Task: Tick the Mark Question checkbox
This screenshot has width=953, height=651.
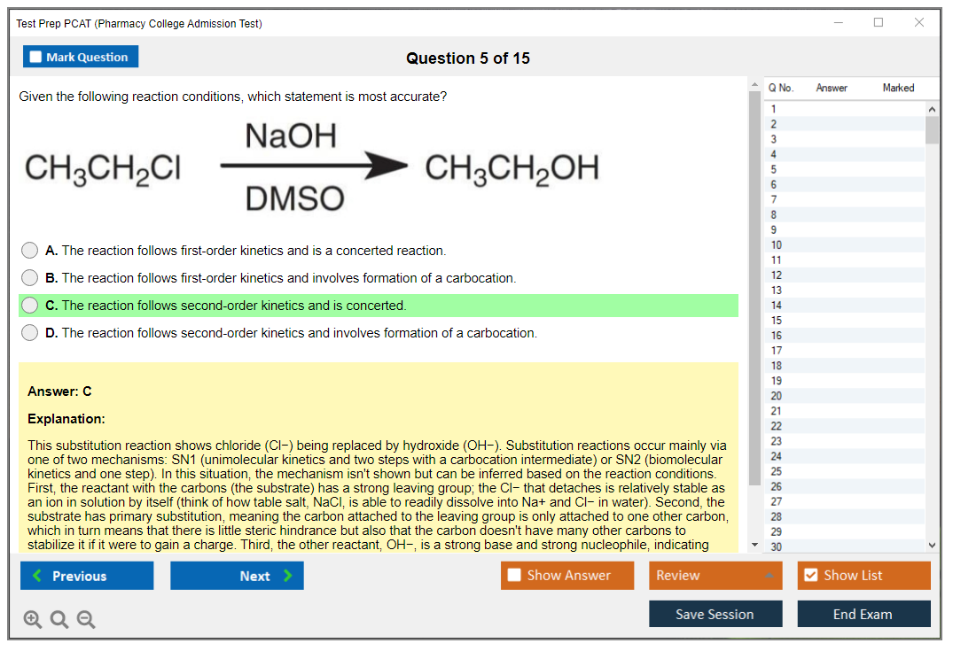Action: (x=36, y=57)
